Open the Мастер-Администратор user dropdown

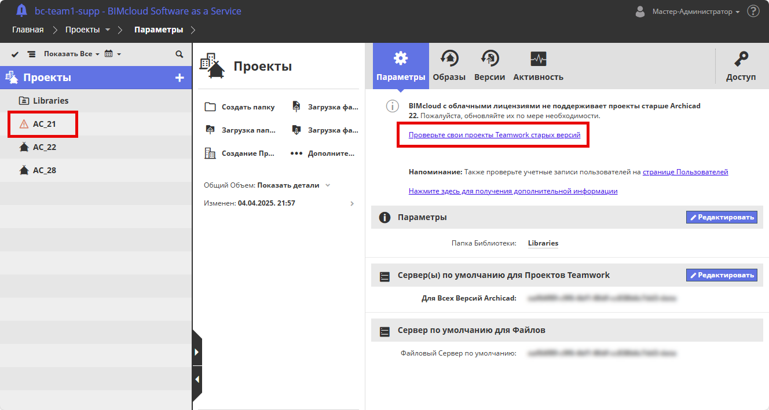click(696, 12)
